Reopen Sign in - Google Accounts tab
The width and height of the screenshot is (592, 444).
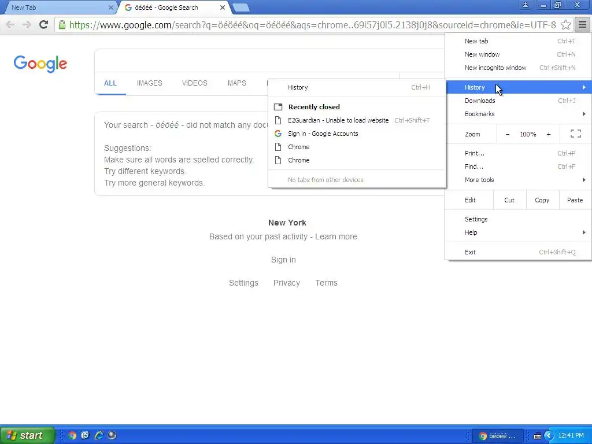pos(357,134)
